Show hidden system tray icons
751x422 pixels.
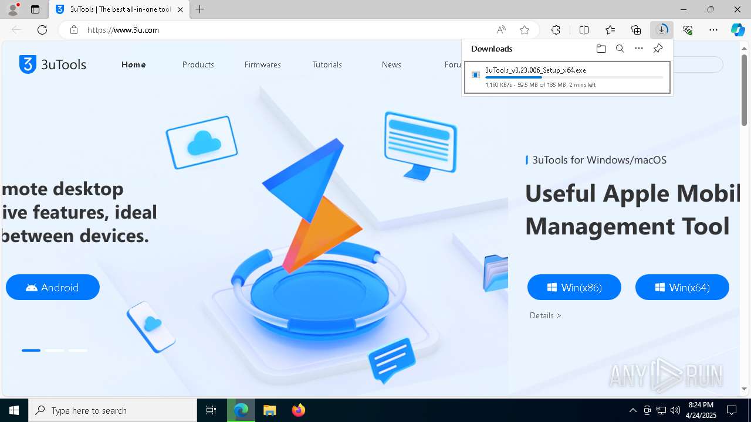[632, 410]
